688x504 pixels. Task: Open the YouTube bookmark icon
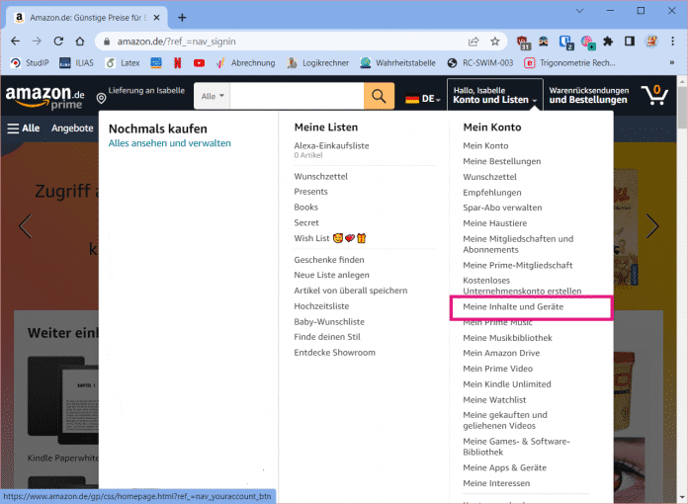click(200, 63)
